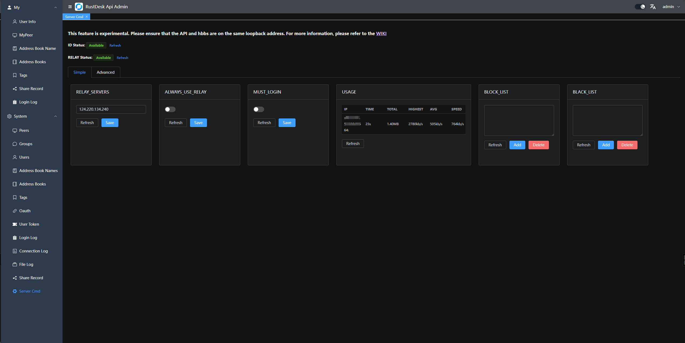
Task: Click Delete in the BLOCK_LIST card
Action: (x=538, y=145)
